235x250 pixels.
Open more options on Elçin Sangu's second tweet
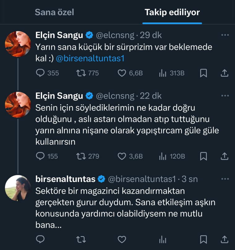click(x=225, y=96)
